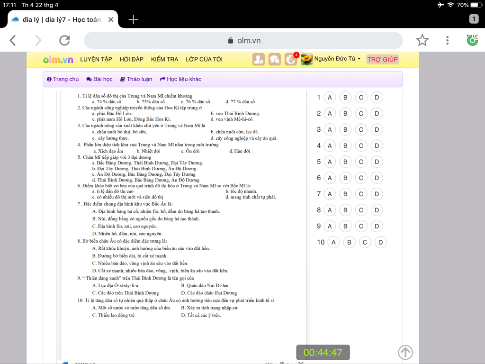Image resolution: width=485 pixels, height=364 pixels.
Task: Select answer B for question 2
Action: [x=345, y=114]
